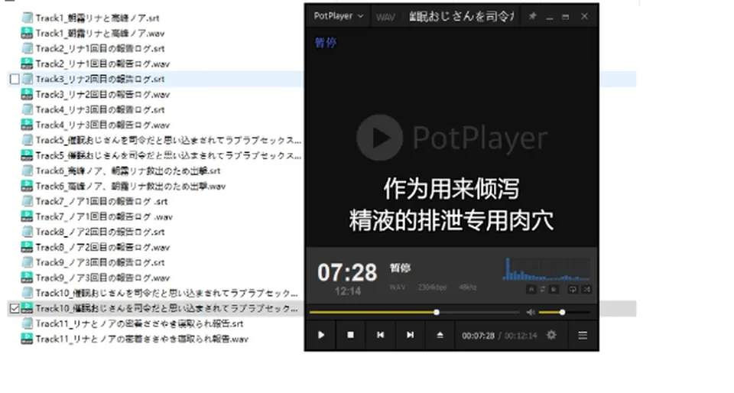Image resolution: width=734 pixels, height=393 pixels.
Task: Select file name Track9_ノア3回目の報告ログ.srt
Action: 100,262
